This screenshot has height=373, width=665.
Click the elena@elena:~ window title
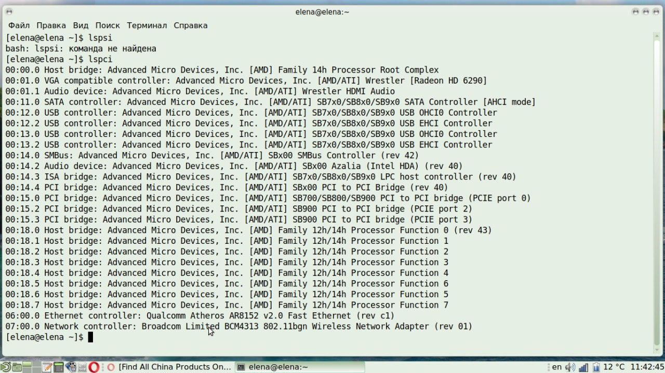tap(322, 11)
